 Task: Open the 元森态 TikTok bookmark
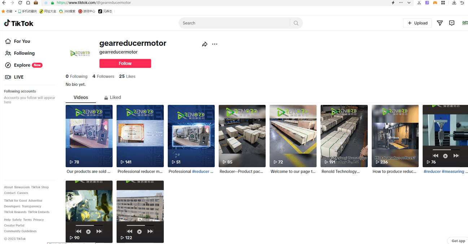point(105,11)
